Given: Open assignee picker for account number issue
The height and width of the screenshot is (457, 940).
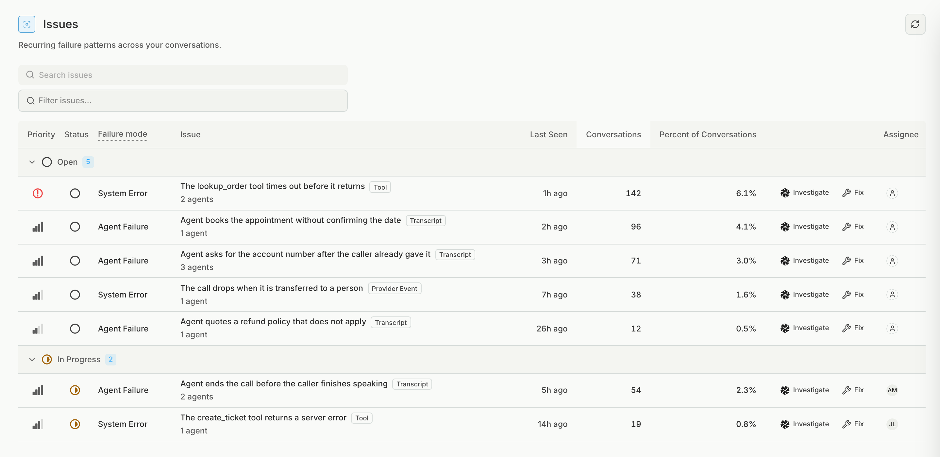Looking at the screenshot, I should (x=892, y=261).
